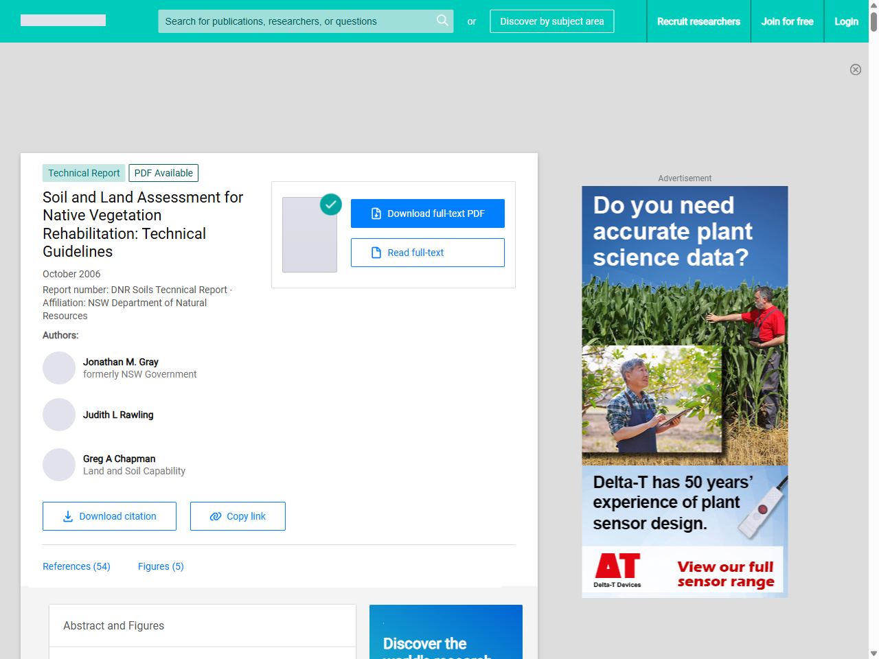Click Discover by subject area button
The image size is (879, 659).
[552, 21]
